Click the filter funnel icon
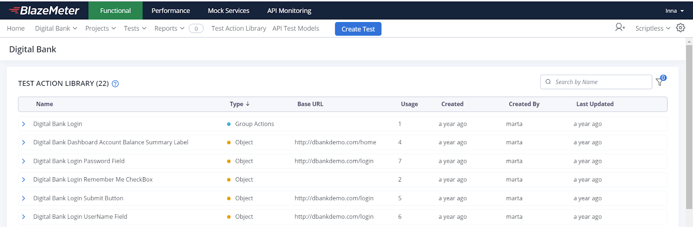The width and height of the screenshot is (693, 227). [x=660, y=82]
